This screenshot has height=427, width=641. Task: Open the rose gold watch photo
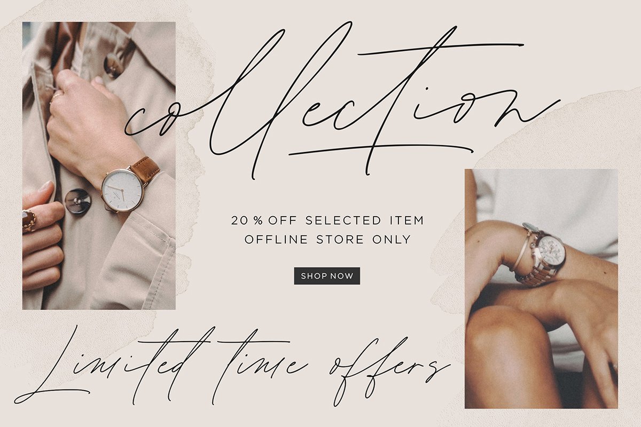point(541,289)
